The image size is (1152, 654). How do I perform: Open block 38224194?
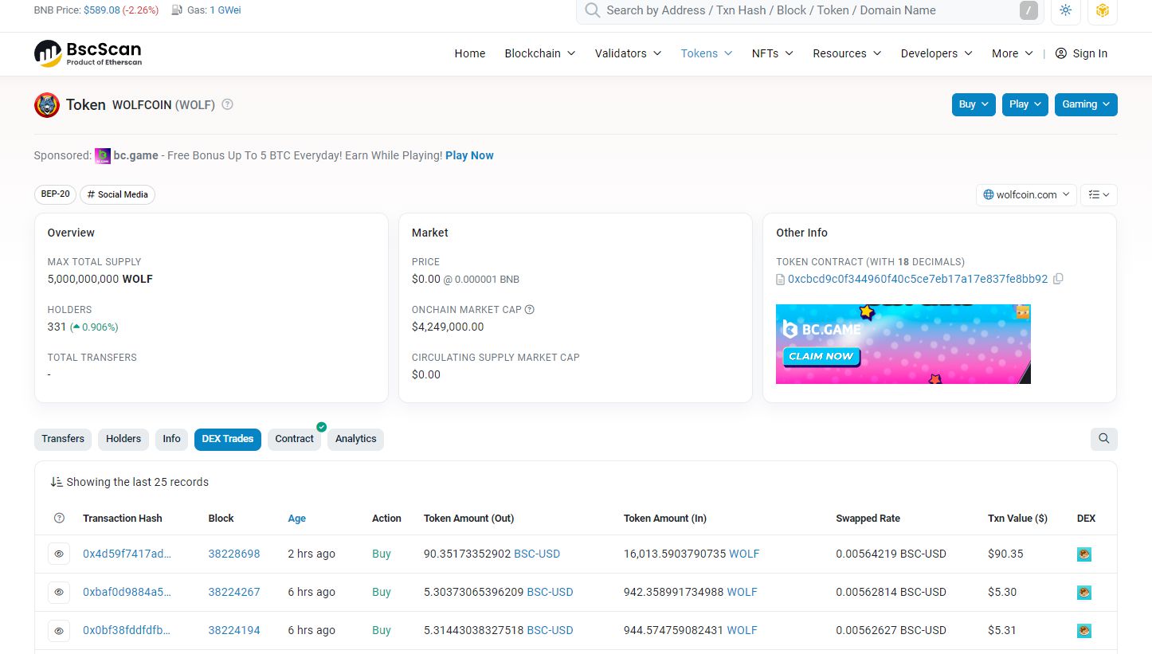point(234,630)
